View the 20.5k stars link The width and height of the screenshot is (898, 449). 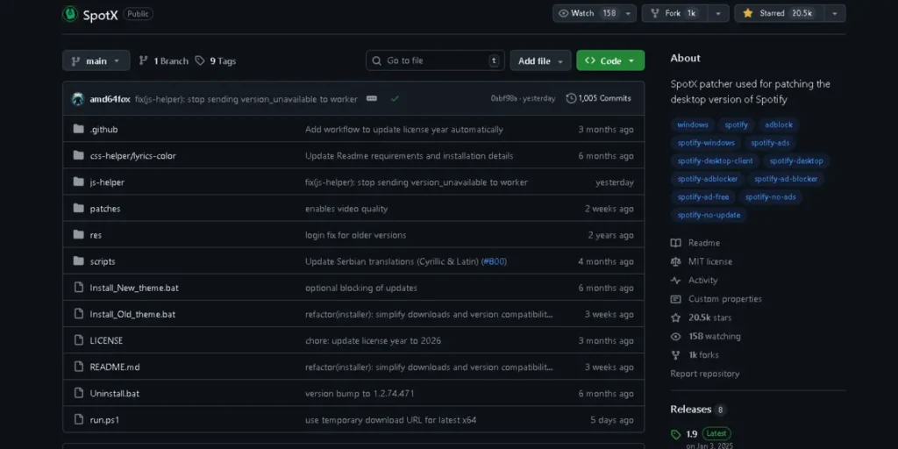[701, 317]
